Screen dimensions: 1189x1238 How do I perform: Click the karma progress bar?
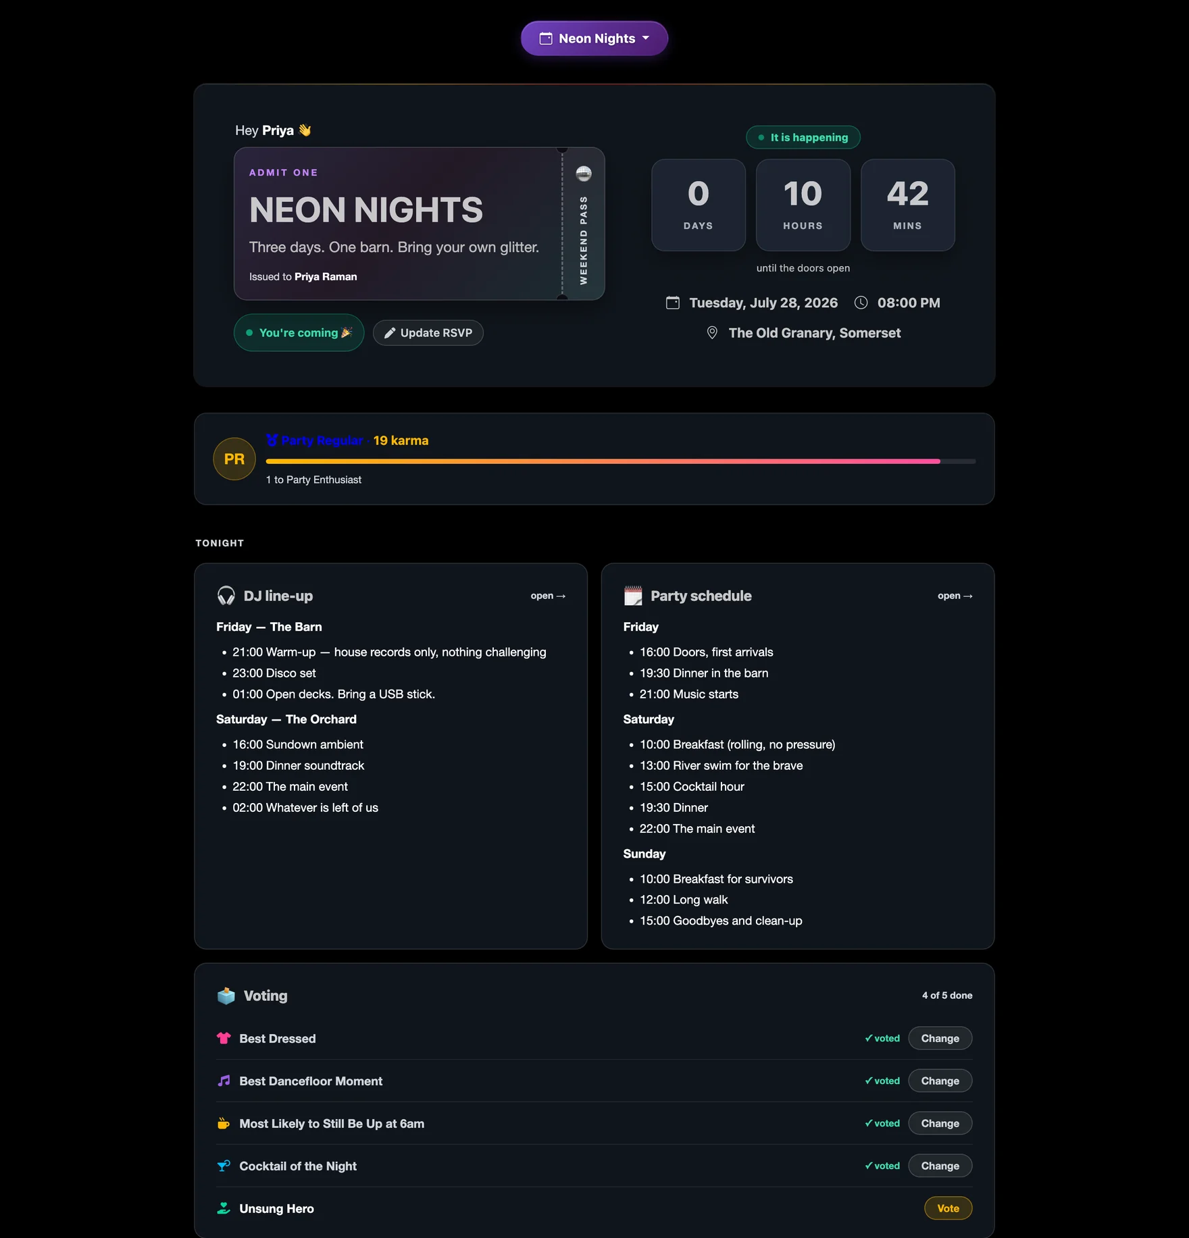tap(621, 461)
